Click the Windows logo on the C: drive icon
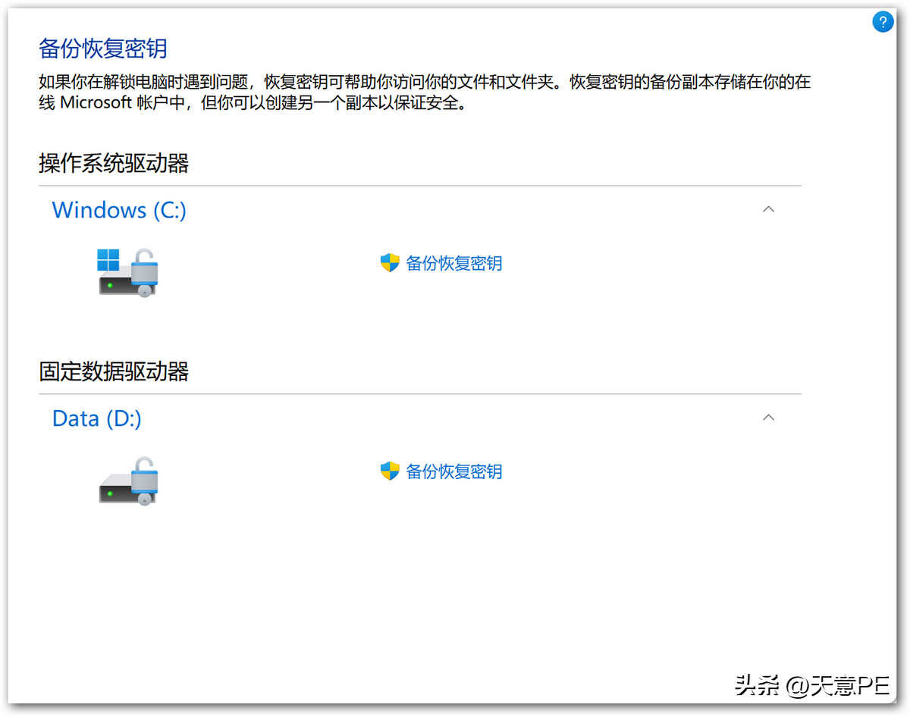The width and height of the screenshot is (910, 717). [x=108, y=260]
